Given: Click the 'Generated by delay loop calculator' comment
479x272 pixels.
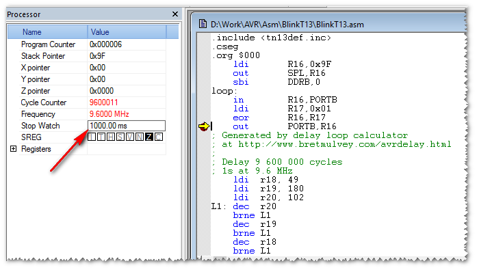Looking at the screenshot, I should tap(310, 135).
